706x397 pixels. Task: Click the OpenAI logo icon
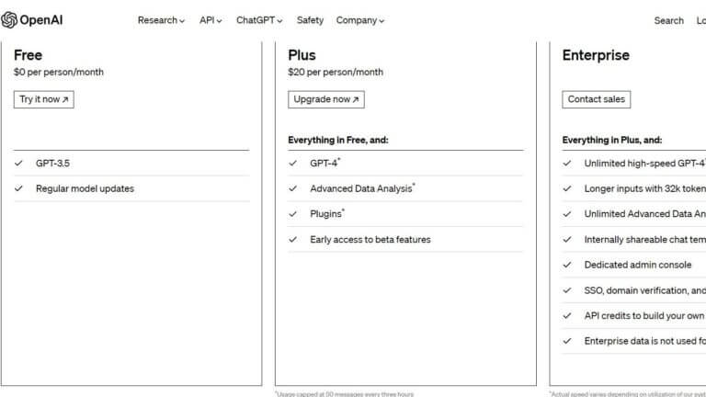pos(10,20)
